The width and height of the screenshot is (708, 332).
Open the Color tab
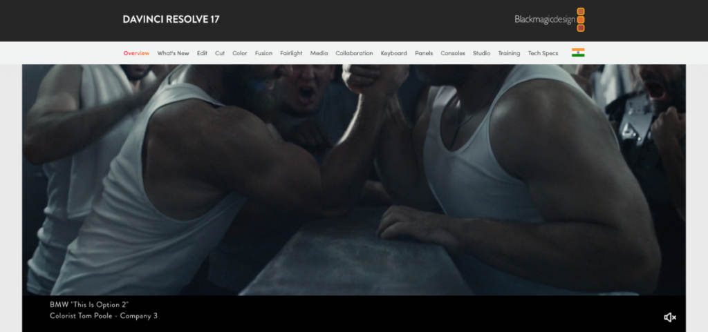tap(240, 53)
